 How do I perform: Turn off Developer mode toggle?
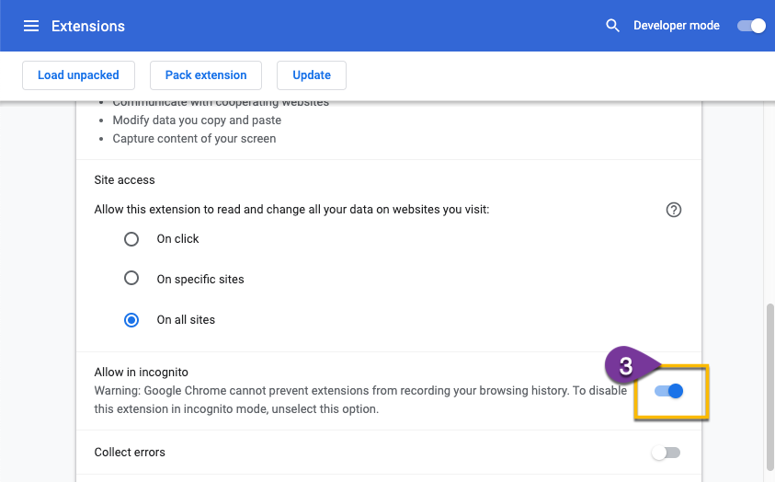click(751, 26)
